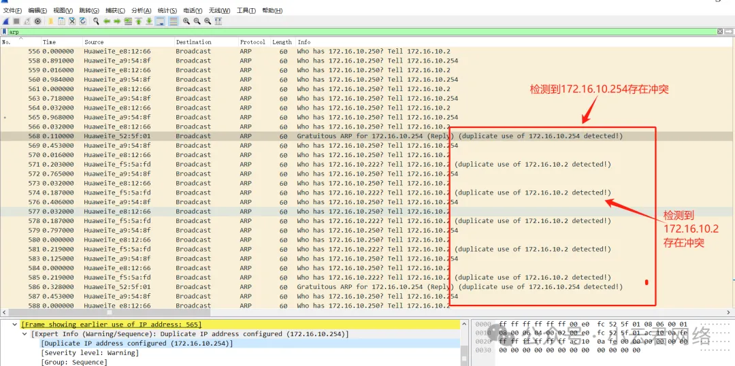The height and width of the screenshot is (366, 735).
Task: Go back with the green left arrow
Action: click(x=108, y=21)
